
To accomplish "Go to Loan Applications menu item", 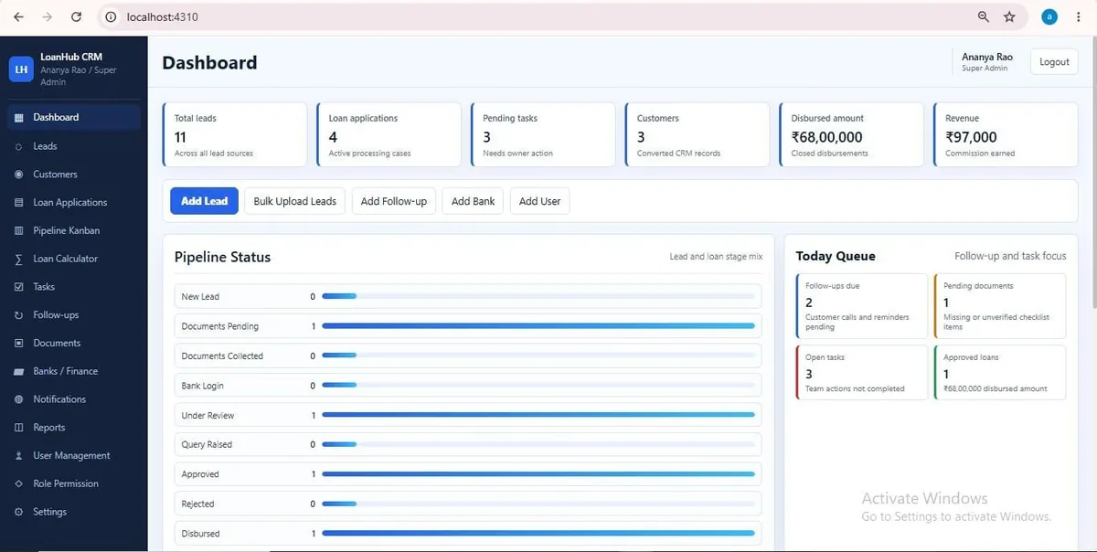I will click(75, 203).
